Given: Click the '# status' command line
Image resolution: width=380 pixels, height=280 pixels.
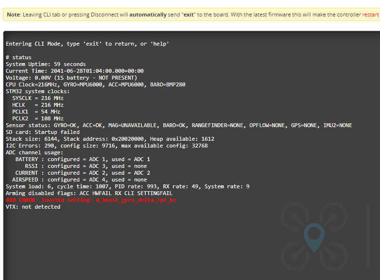Looking at the screenshot, I should point(18,57).
